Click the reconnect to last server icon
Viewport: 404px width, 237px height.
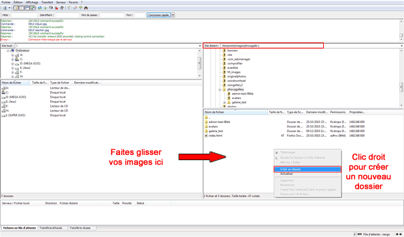coord(62,8)
